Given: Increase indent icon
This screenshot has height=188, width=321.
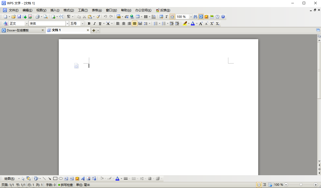Looking at the screenshot, I should (177, 24).
